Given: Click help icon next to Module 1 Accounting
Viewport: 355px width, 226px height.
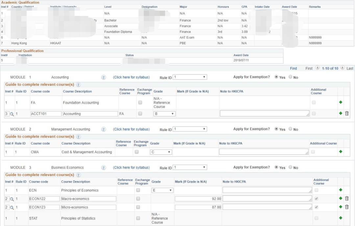Looking at the screenshot, I should 104,78.
